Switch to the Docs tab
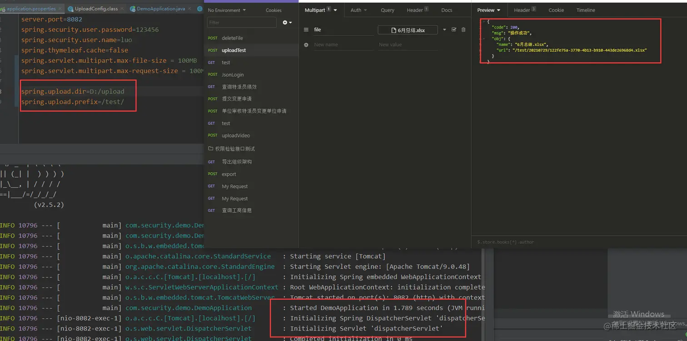 447,10
